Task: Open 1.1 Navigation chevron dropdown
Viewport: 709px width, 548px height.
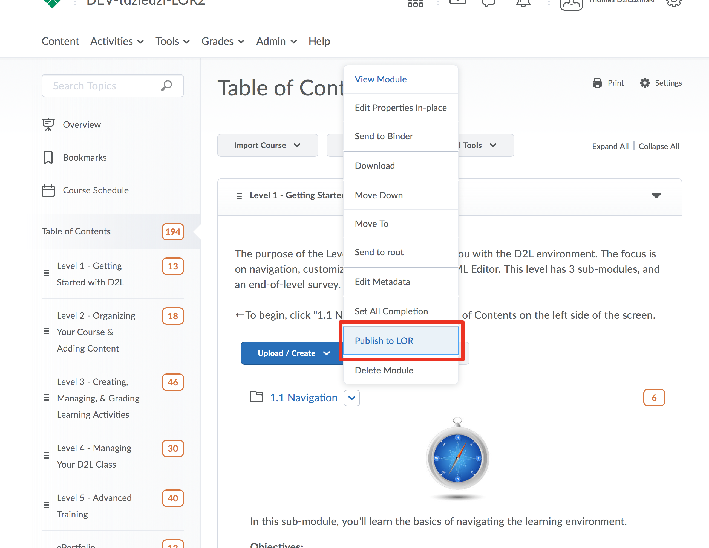Action: (351, 398)
